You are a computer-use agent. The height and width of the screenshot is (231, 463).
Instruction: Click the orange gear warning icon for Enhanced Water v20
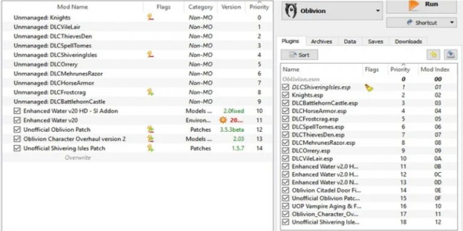tap(223, 120)
